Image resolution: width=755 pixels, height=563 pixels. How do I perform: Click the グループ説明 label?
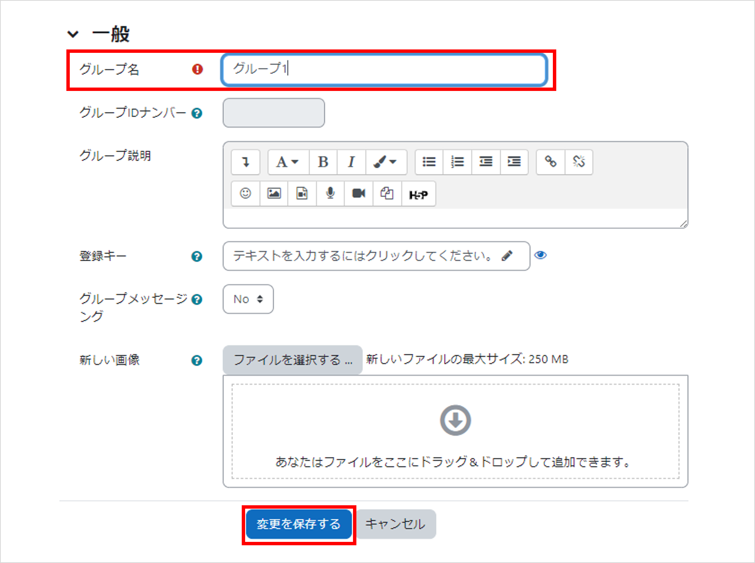[x=115, y=155]
